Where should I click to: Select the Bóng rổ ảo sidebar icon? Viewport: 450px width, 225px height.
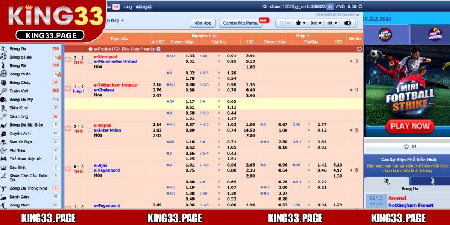point(3,74)
